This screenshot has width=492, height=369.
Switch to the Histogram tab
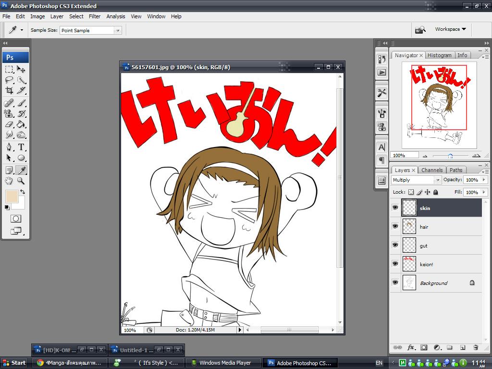point(439,55)
